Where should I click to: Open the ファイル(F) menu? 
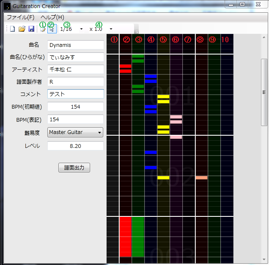click(21, 17)
